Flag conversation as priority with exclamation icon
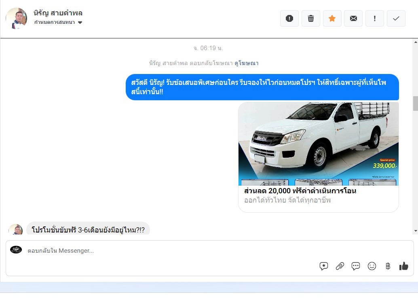The height and width of the screenshot is (300, 418). point(375,19)
